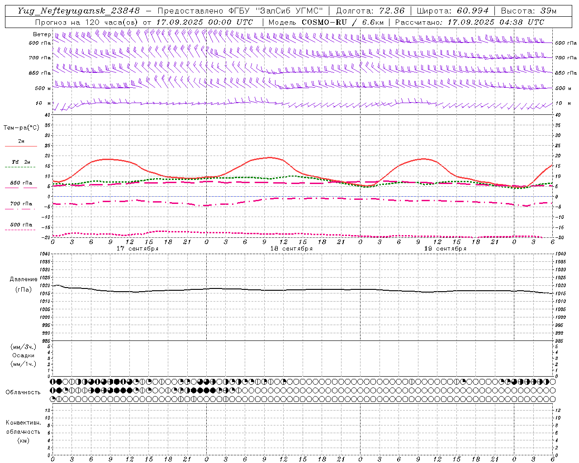Viewport: 579px width, 463px height.
Task: Select the 'Предоставлено ФГБУ "ЗапСиб УГМС"' provider text
Action: pos(241,11)
